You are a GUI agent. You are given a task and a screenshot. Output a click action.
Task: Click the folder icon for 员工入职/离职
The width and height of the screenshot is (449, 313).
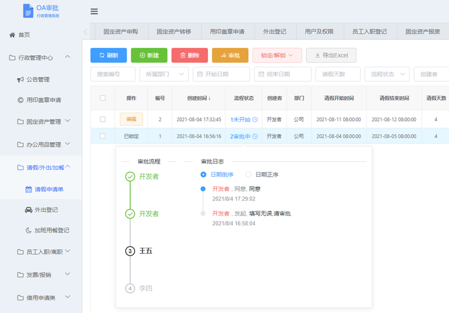click(x=20, y=252)
